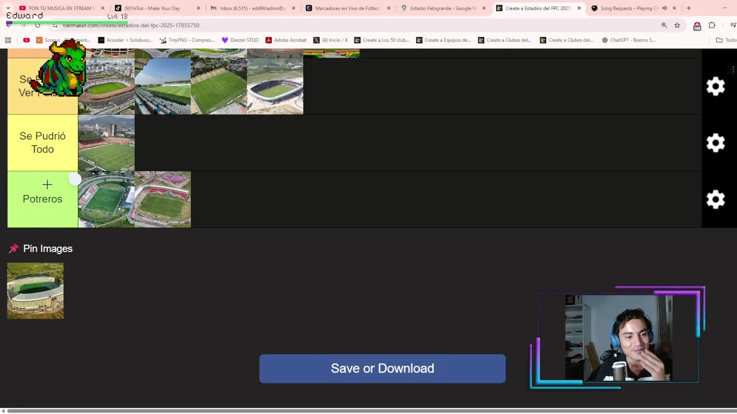The width and height of the screenshot is (737, 414).
Task: Open Acceder Solobuss bookmark
Action: [x=125, y=40]
